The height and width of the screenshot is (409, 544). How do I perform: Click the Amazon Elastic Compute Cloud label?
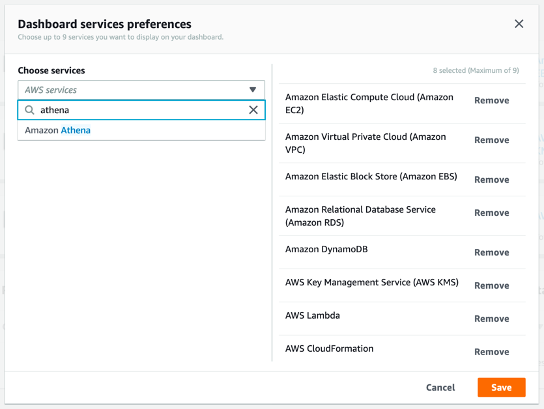point(369,103)
